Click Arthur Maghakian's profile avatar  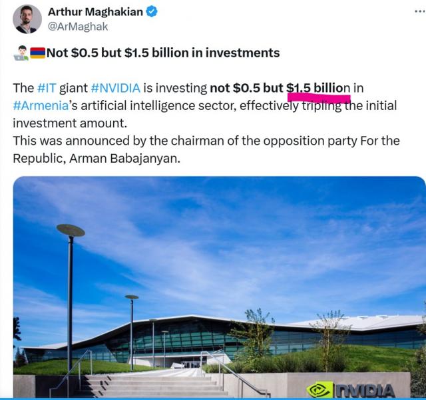(27, 19)
